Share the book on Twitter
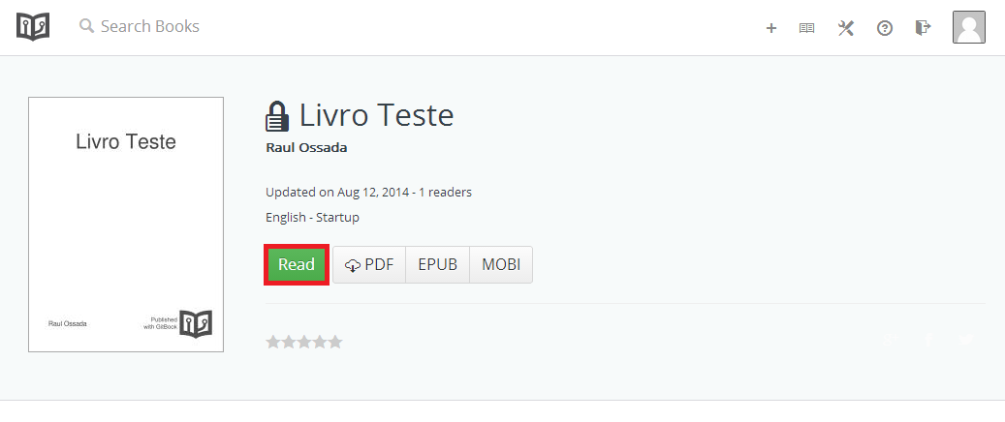 click(966, 340)
